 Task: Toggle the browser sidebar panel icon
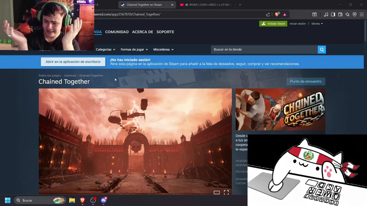click(333, 14)
